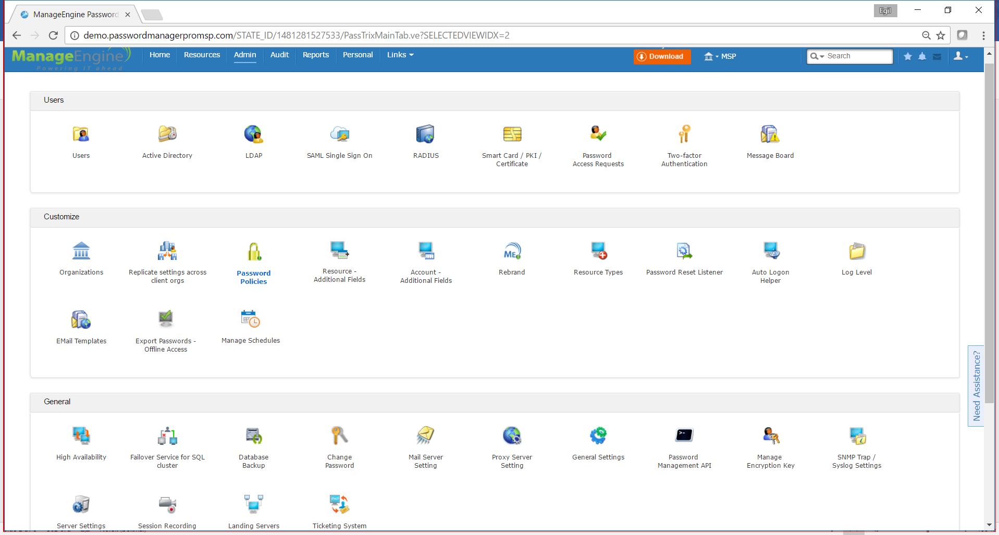This screenshot has width=999, height=535.
Task: Open the Reports tab
Action: point(316,55)
